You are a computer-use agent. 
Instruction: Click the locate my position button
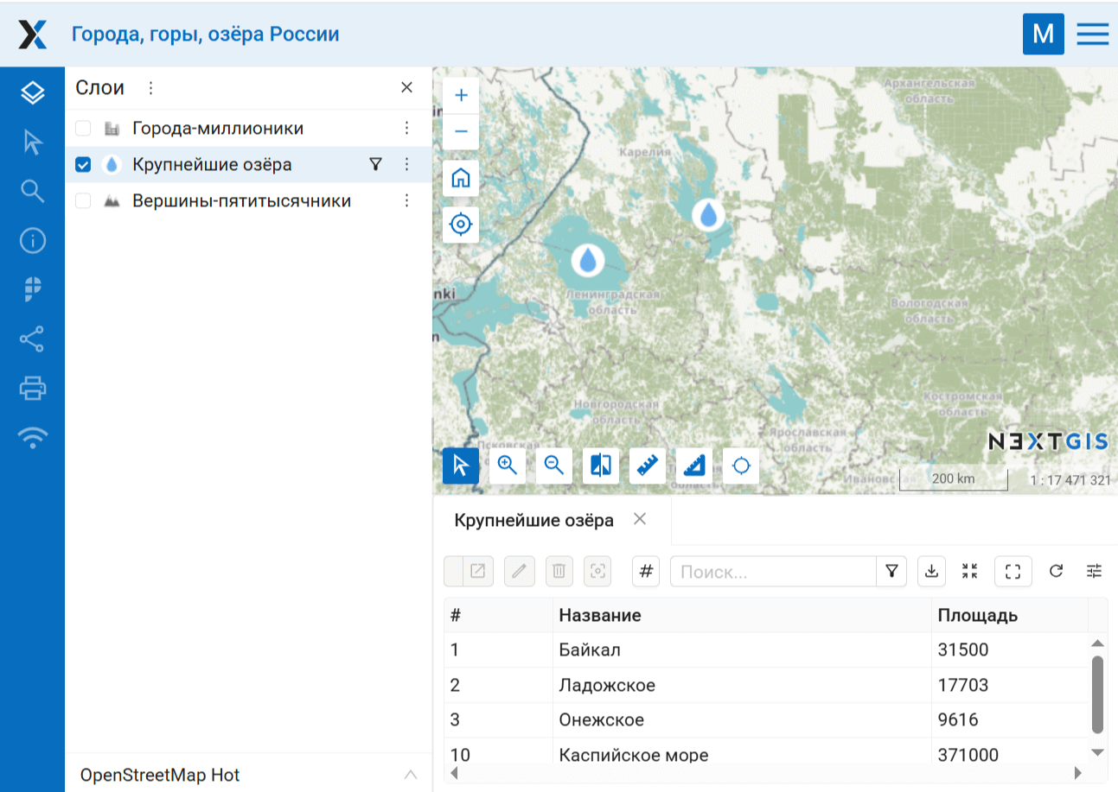point(461,225)
